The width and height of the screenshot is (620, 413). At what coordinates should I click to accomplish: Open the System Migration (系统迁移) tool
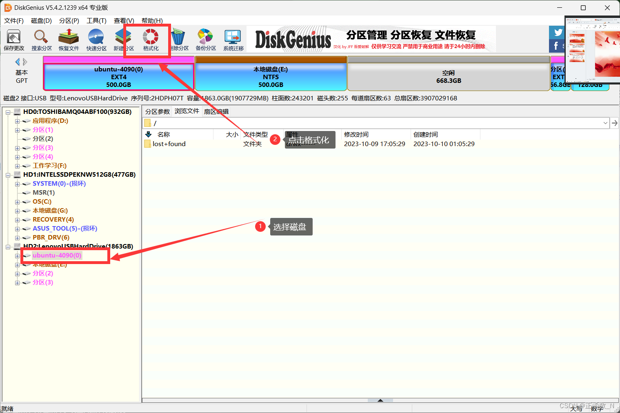coord(233,40)
